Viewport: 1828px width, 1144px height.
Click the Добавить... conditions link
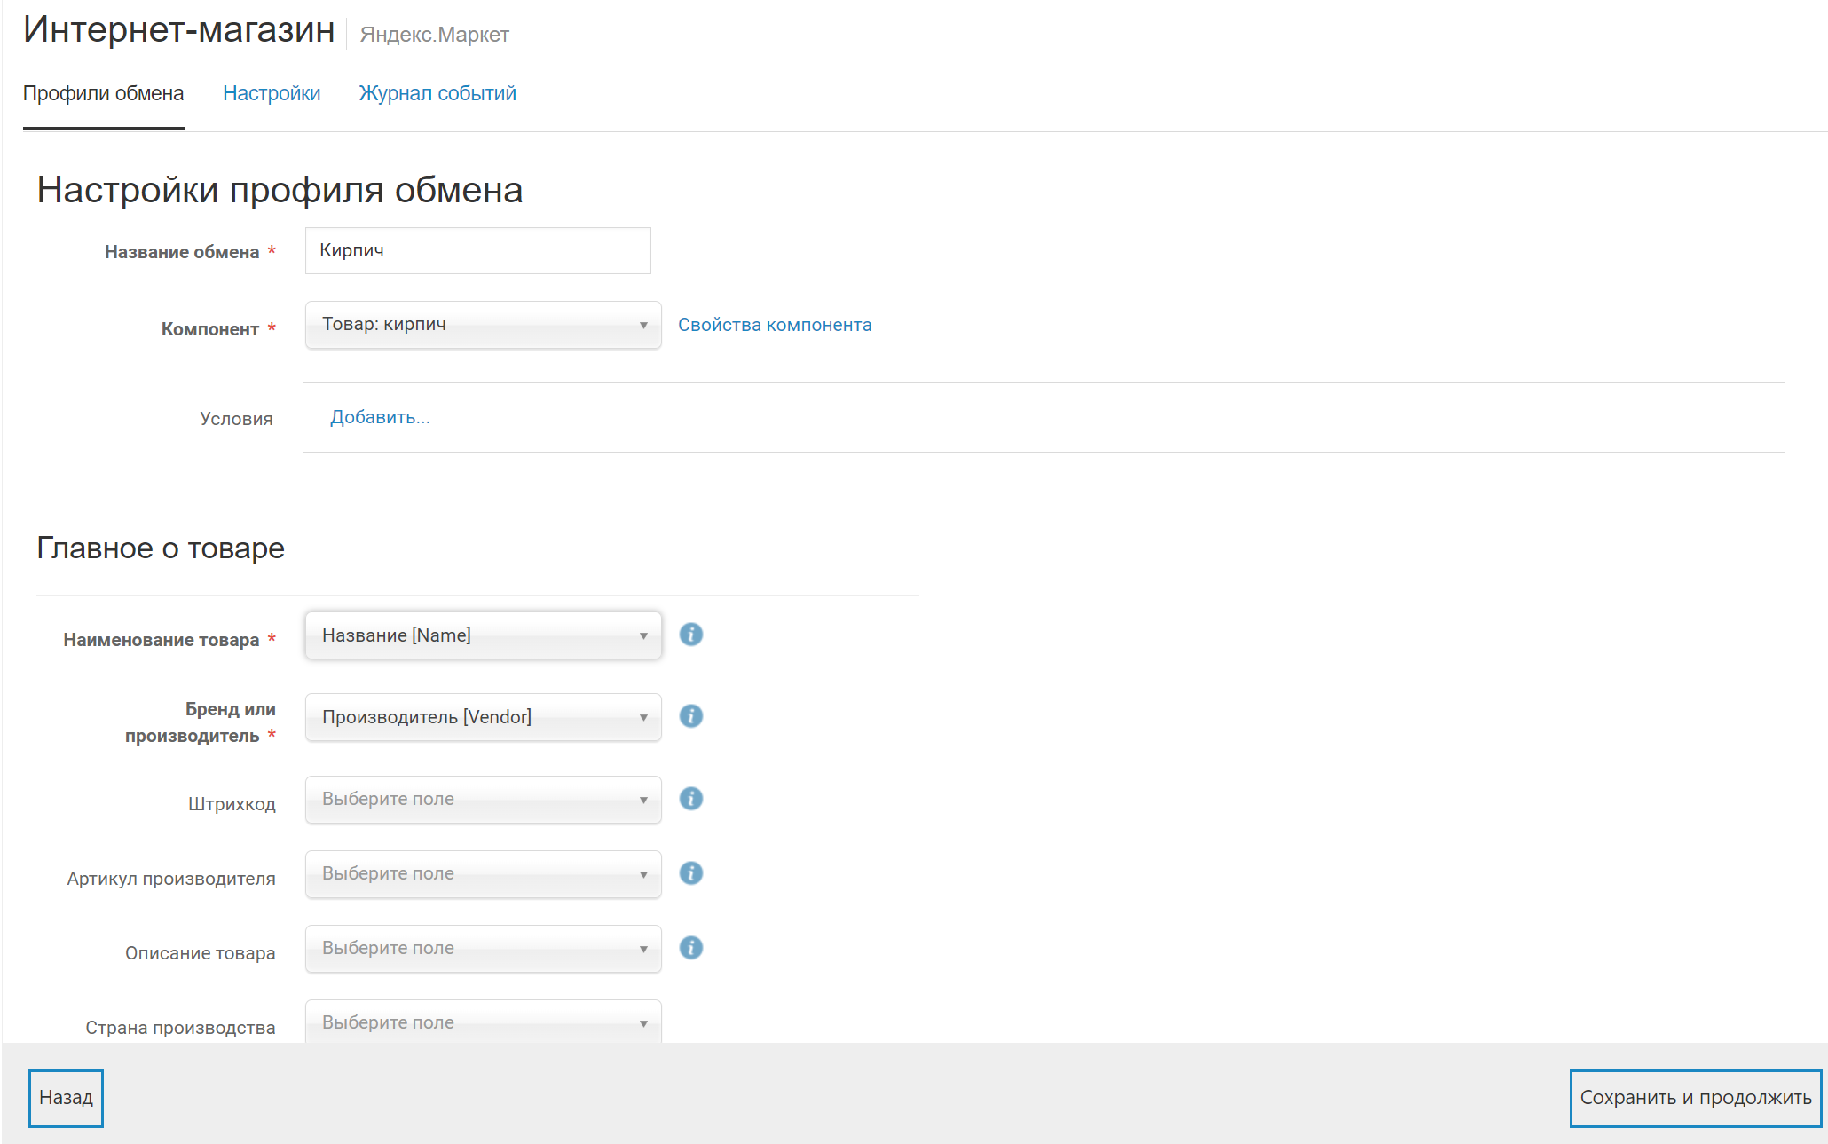tap(380, 417)
